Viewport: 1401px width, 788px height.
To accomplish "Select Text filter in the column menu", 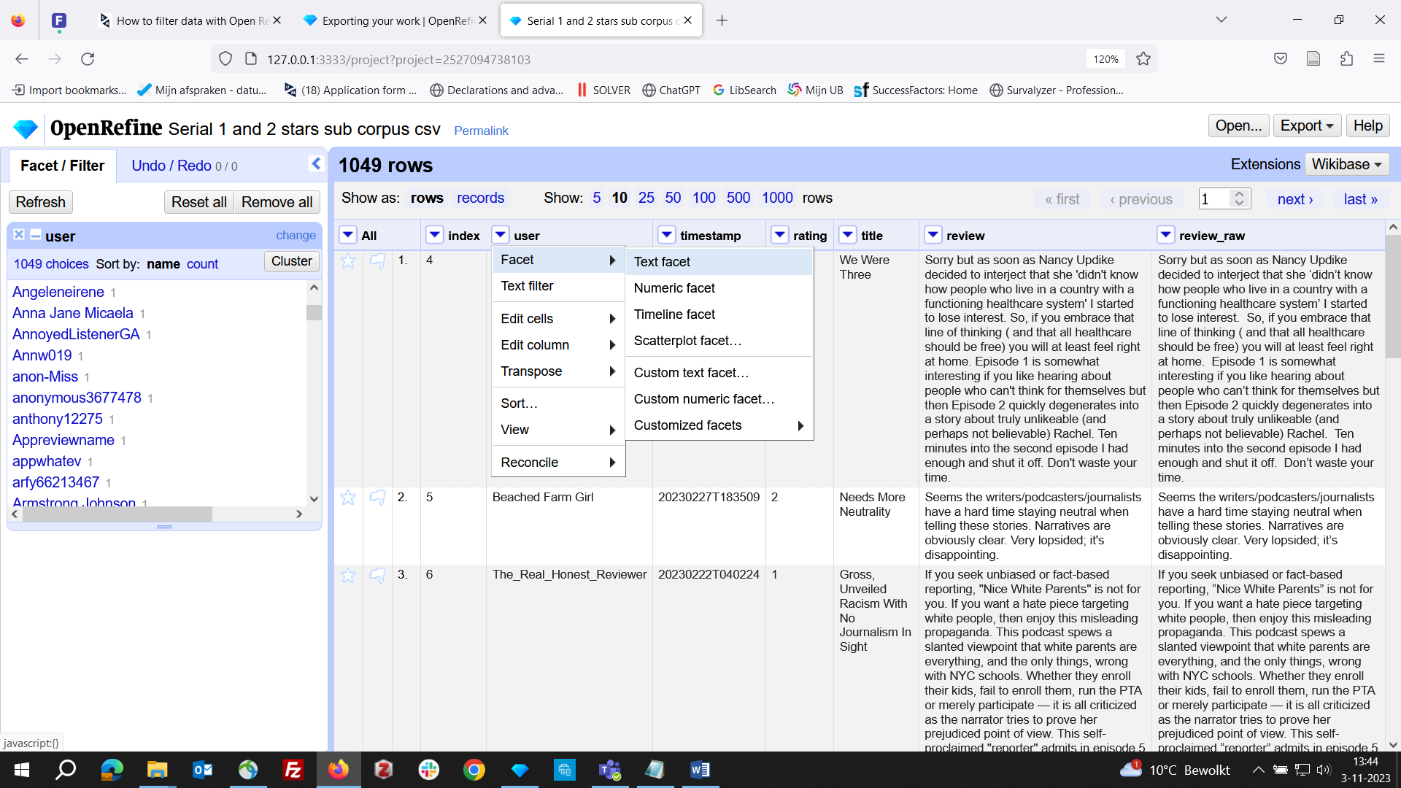I will pyautogui.click(x=558, y=286).
